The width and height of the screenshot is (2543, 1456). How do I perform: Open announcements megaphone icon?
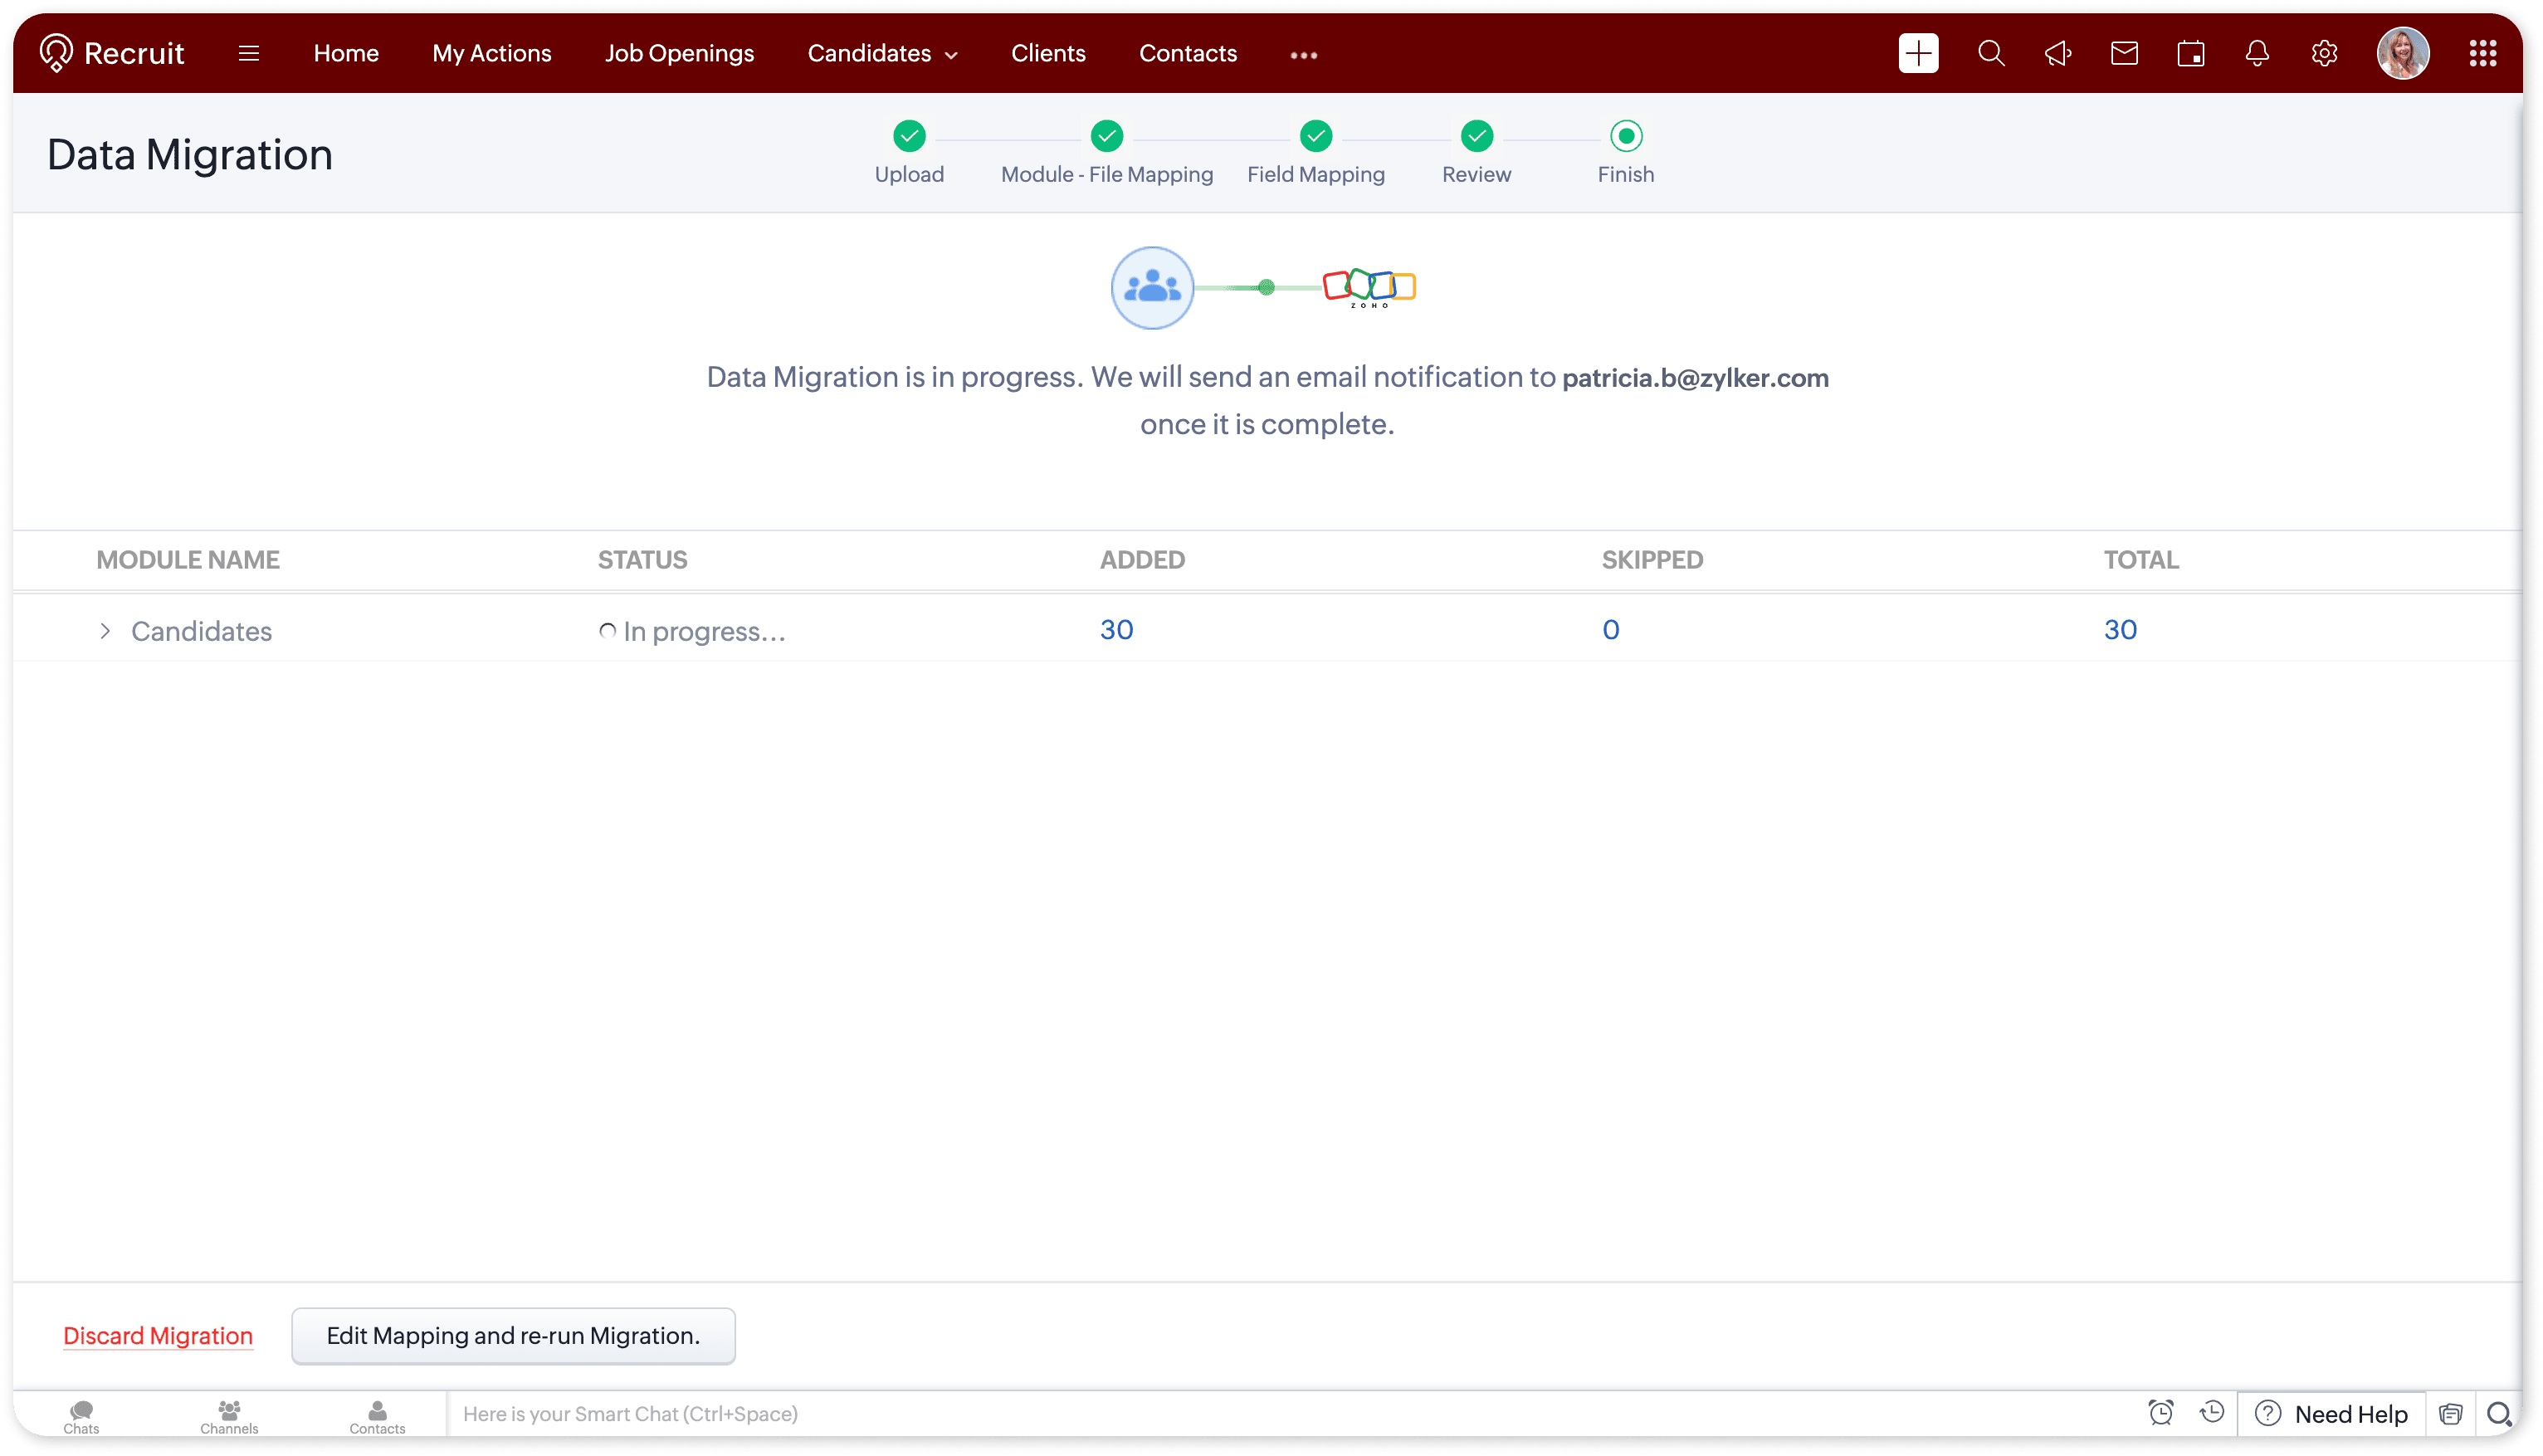2057,53
